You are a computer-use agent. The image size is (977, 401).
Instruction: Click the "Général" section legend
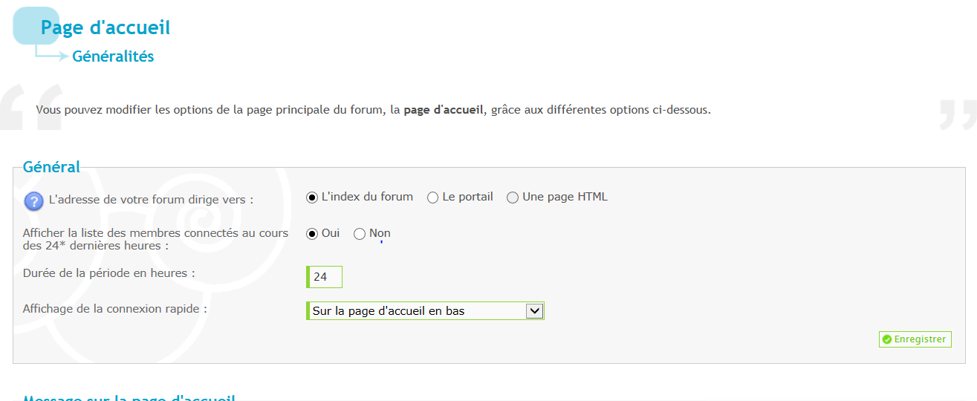tap(51, 167)
